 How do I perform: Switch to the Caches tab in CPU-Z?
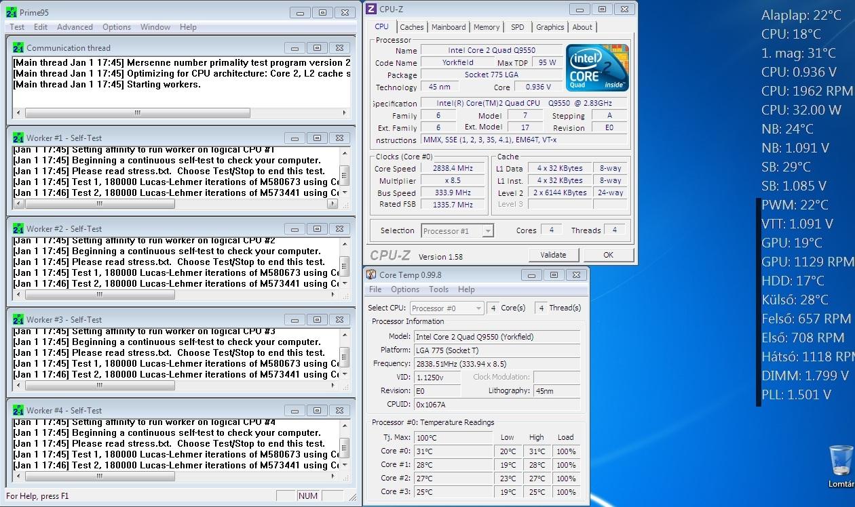point(411,27)
